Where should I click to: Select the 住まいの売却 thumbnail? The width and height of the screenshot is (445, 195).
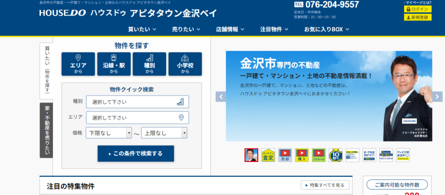tap(352, 155)
